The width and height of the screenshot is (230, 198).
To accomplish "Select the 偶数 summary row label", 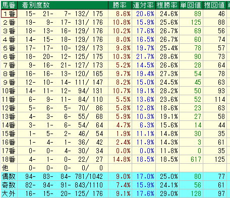I will point(9,176).
